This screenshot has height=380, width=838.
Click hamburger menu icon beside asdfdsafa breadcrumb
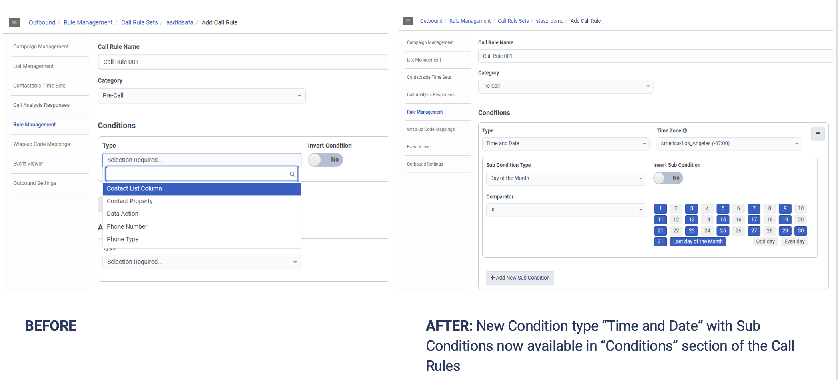pos(14,22)
